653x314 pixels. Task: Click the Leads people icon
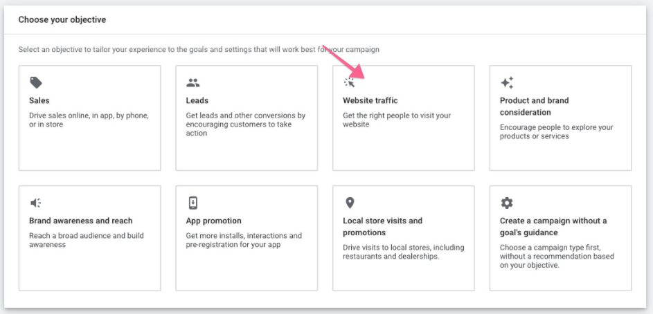click(x=193, y=83)
